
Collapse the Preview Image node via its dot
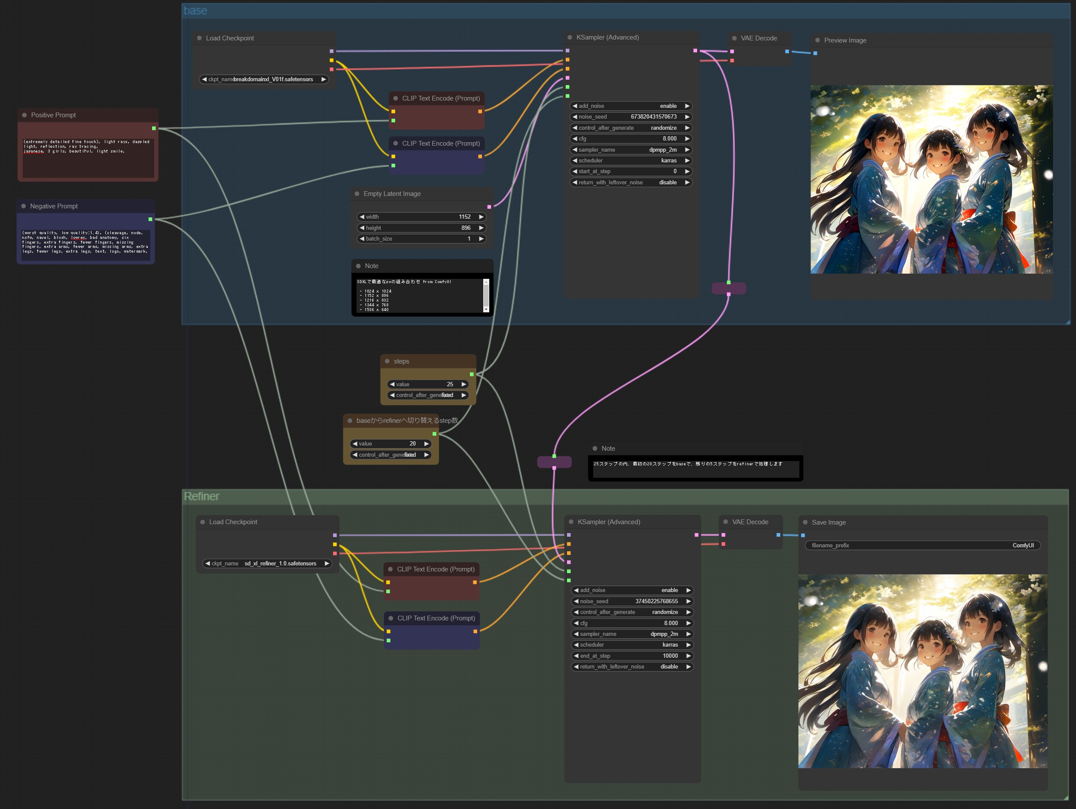click(818, 40)
